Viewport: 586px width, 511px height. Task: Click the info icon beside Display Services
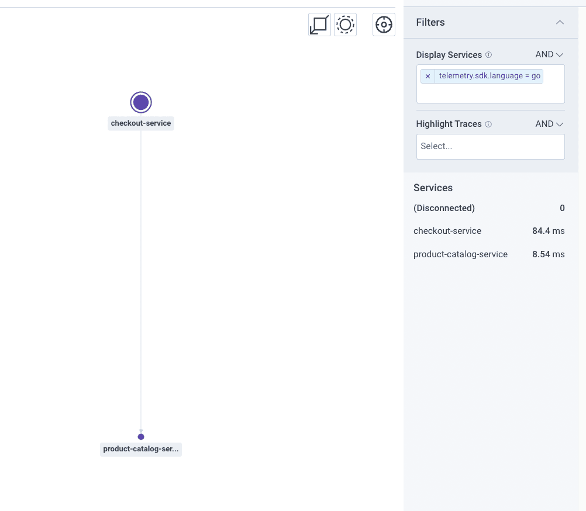point(489,55)
